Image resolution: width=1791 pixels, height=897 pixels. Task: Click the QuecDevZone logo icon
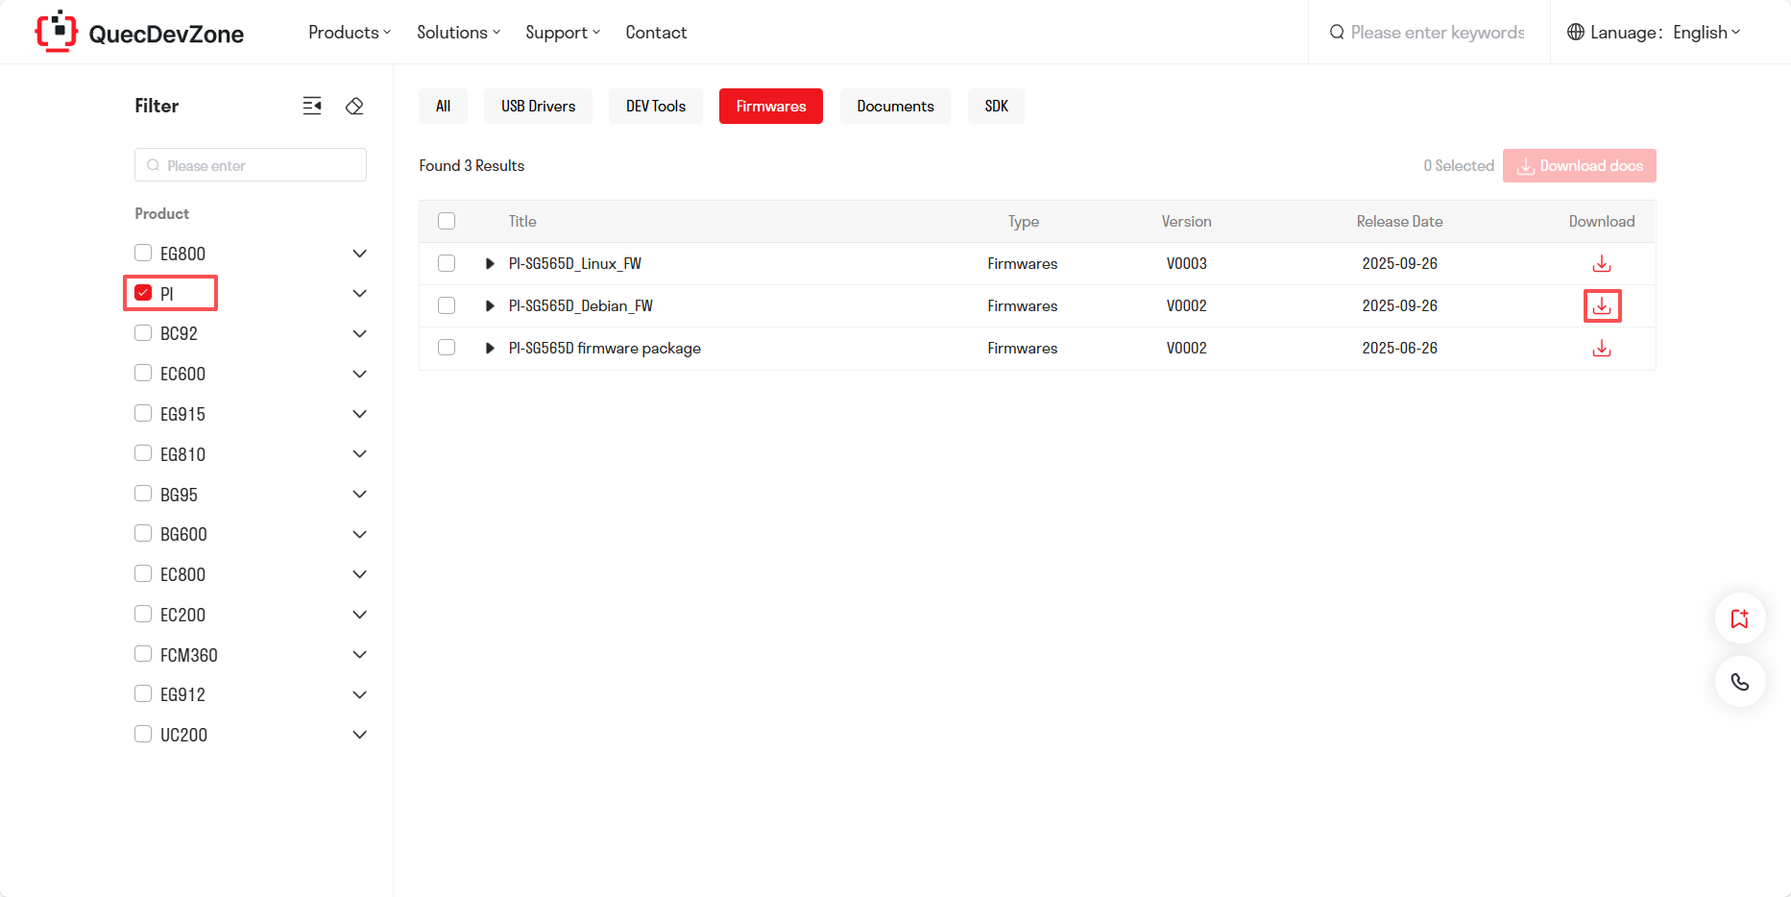56,32
